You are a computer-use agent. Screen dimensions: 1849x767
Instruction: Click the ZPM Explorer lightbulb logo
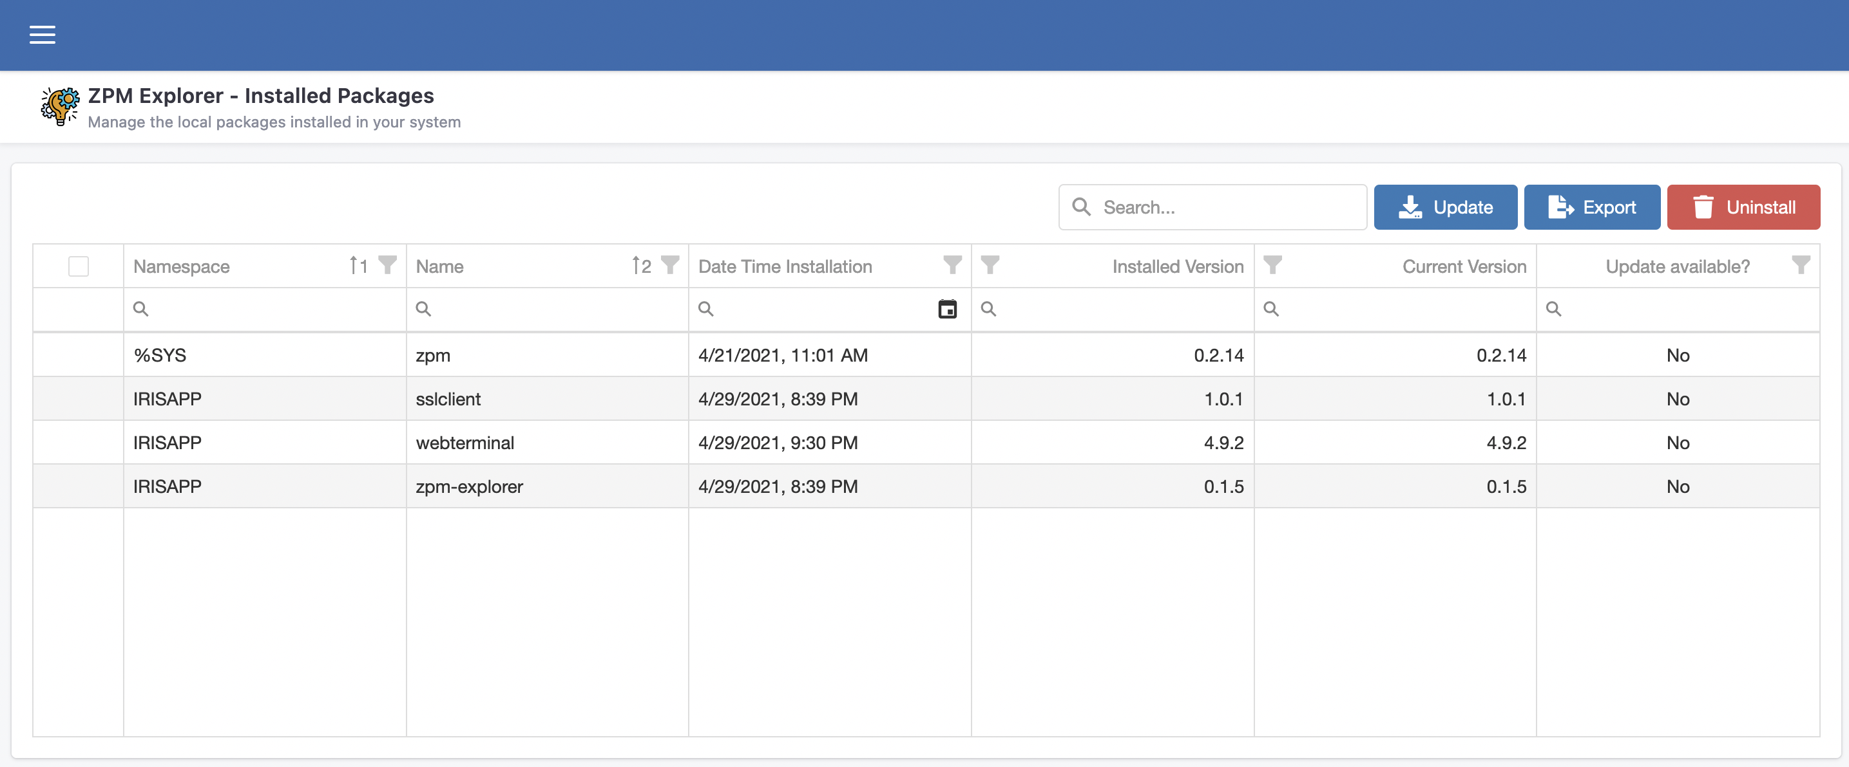tap(61, 106)
